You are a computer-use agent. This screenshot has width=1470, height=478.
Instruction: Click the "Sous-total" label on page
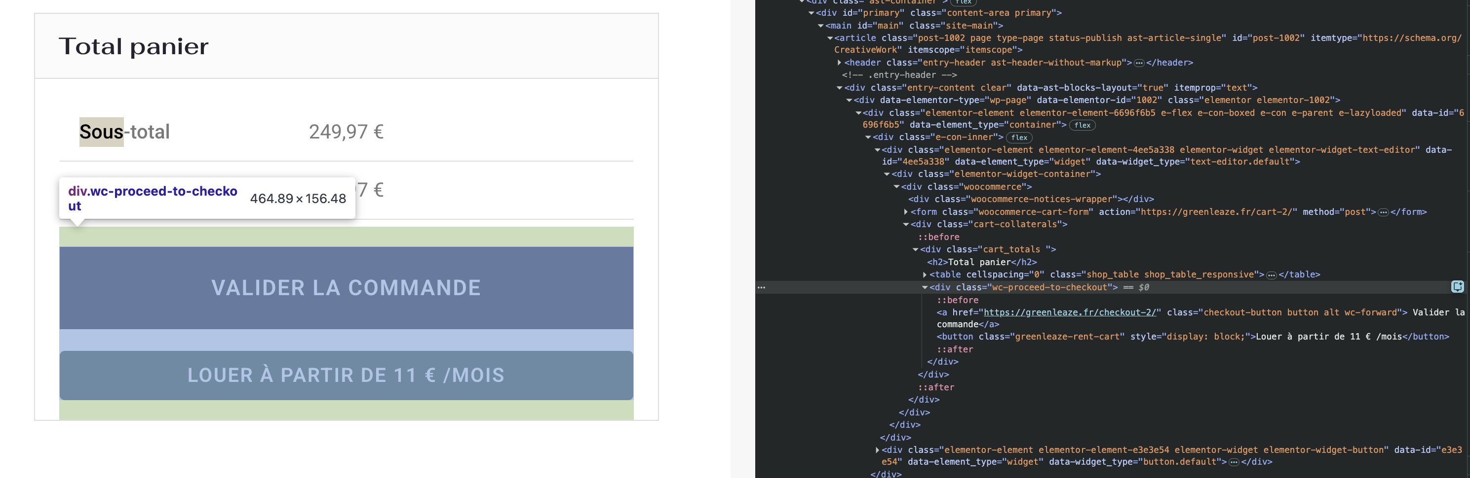pos(124,132)
